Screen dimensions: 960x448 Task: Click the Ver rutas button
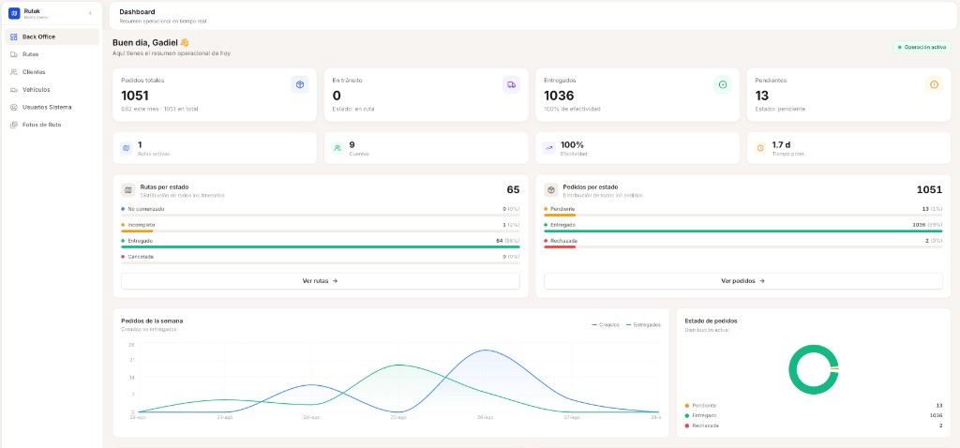tap(321, 281)
